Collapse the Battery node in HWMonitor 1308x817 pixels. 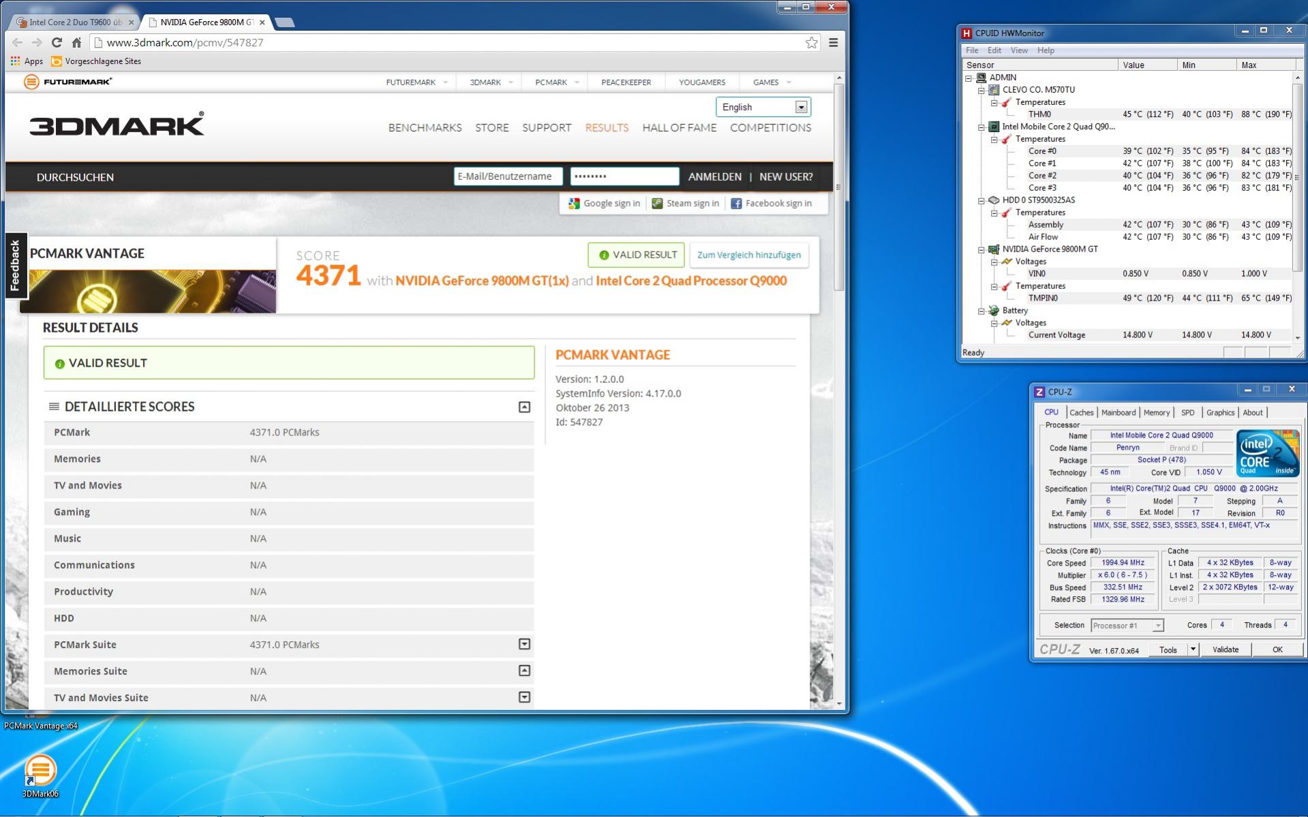tap(982, 311)
